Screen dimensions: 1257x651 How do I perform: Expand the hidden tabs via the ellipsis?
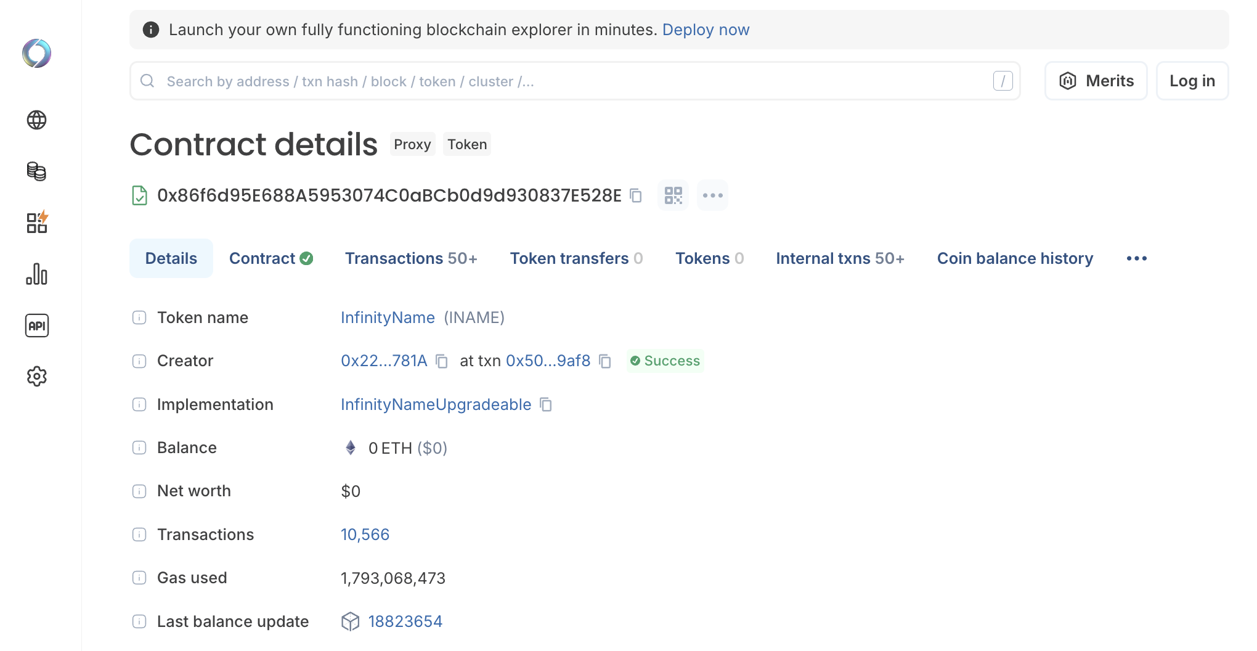coord(1136,258)
